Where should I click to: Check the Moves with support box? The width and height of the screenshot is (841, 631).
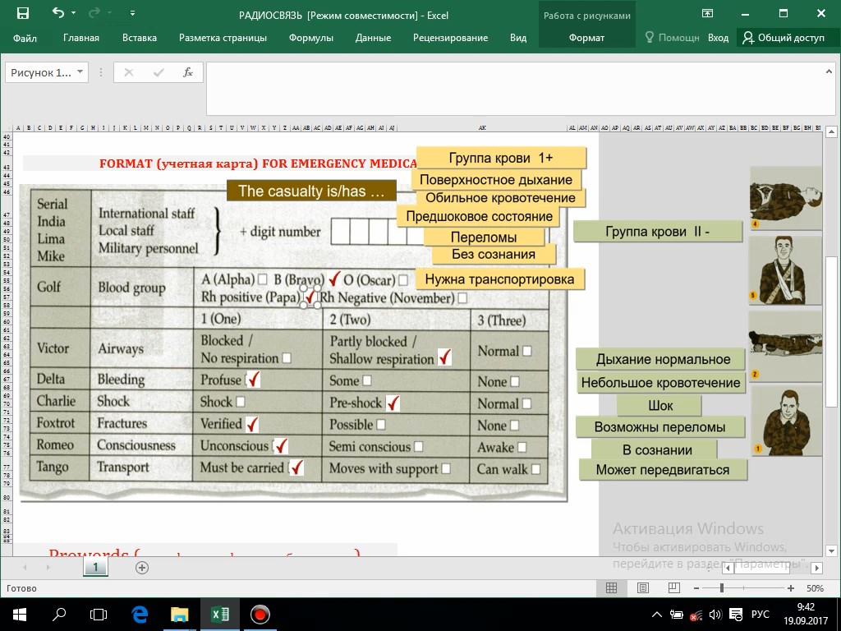(x=446, y=468)
